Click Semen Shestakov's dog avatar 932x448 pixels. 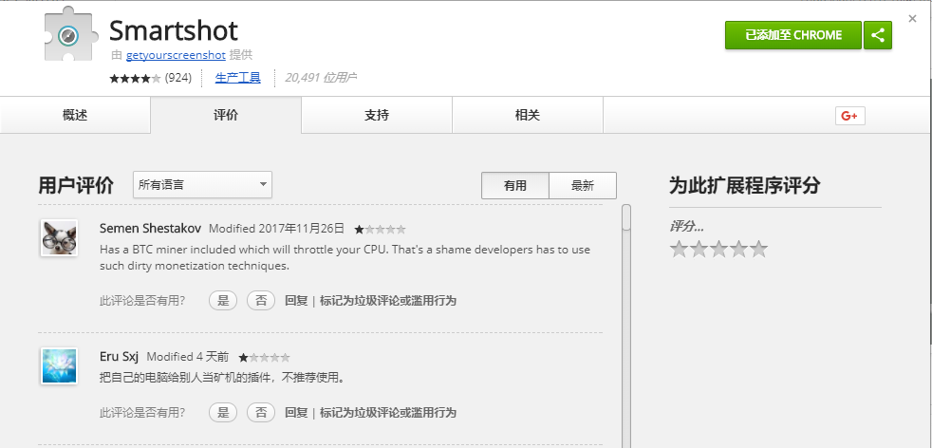59,237
